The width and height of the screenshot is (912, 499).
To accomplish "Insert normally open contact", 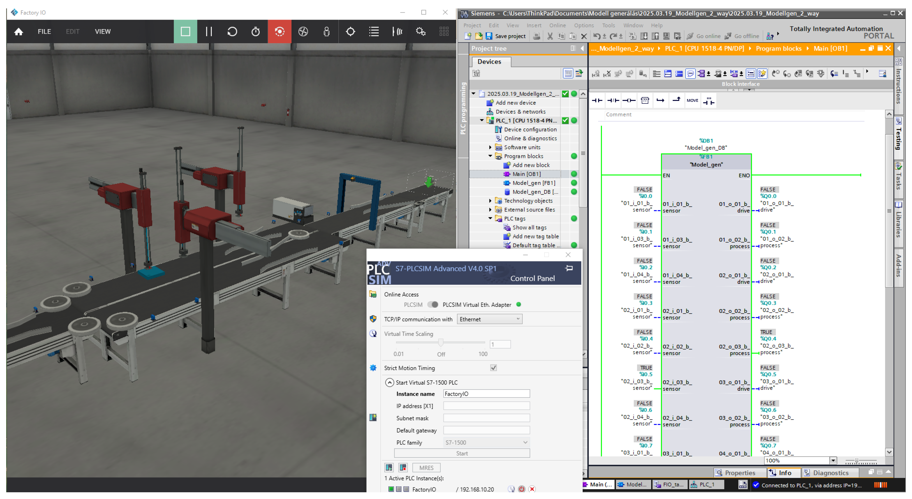I will (597, 100).
